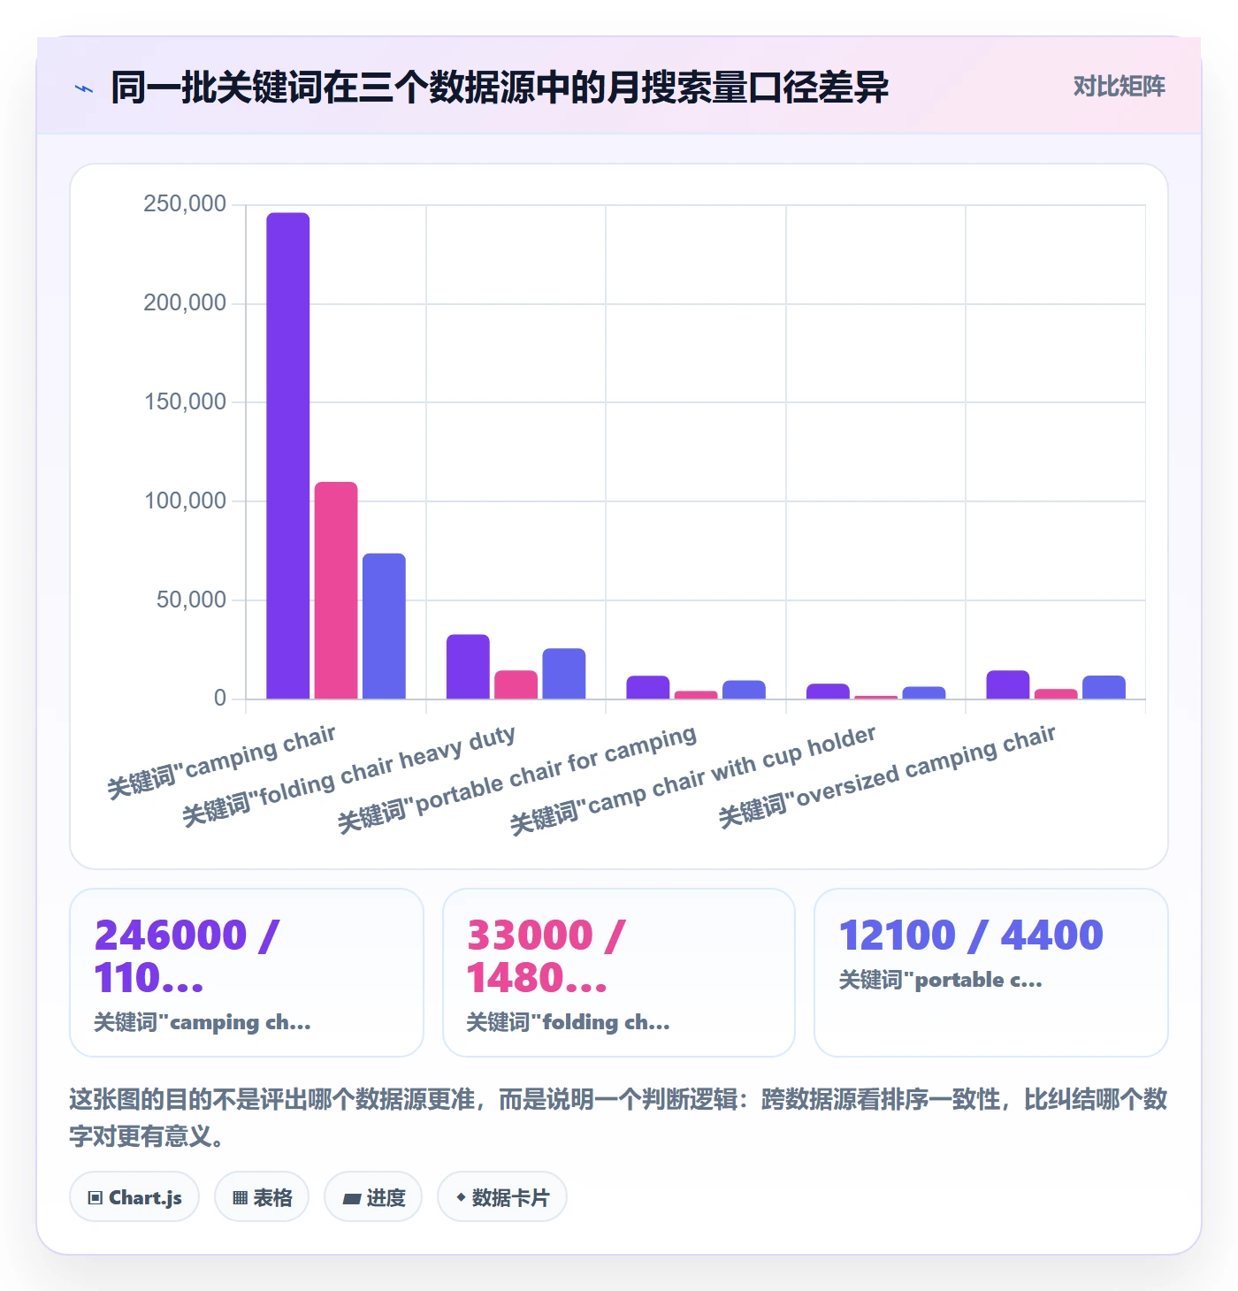Open the 12100 / 4400 data card
The height and width of the screenshot is (1291, 1238).
click(991, 973)
